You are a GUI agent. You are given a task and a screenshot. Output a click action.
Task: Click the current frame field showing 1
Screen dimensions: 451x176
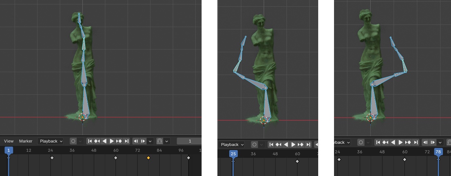[x=189, y=141]
